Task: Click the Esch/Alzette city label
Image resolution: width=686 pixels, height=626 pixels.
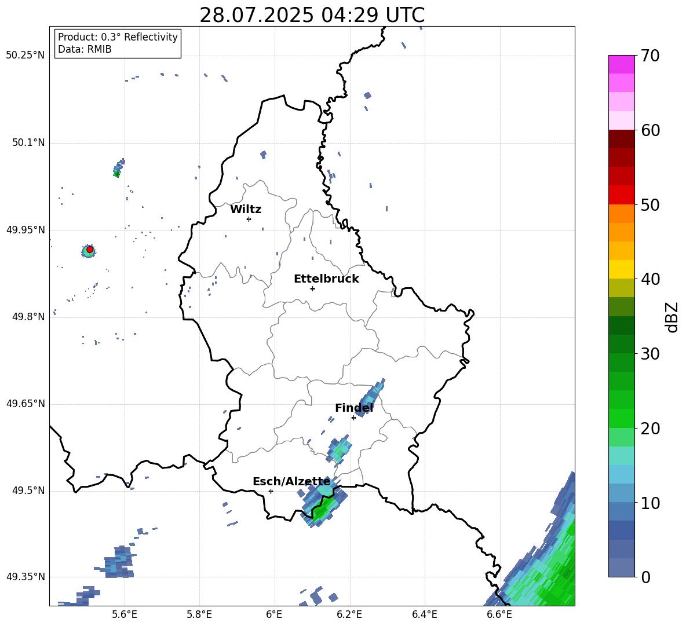Action: (x=291, y=482)
